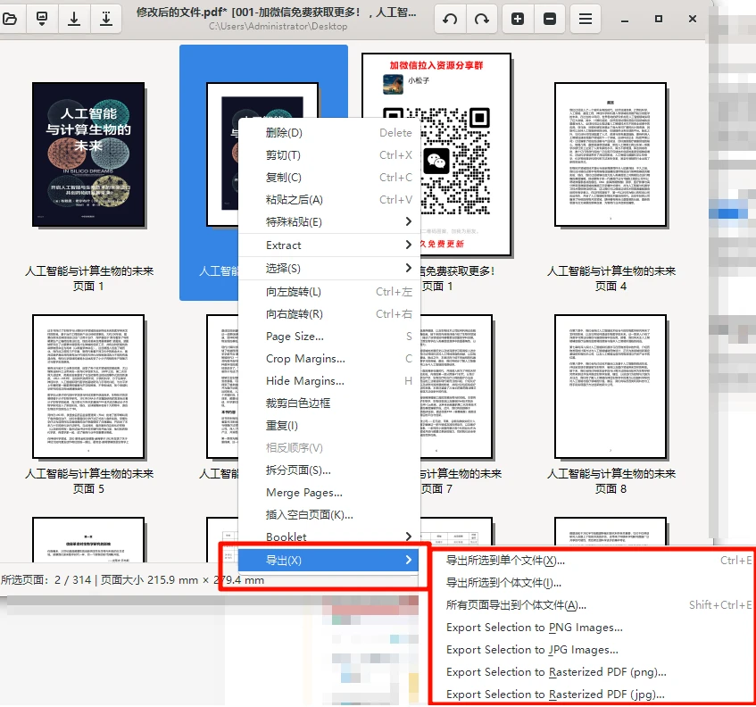Zoom out using the minus icon
The height and width of the screenshot is (707, 756).
pos(552,18)
